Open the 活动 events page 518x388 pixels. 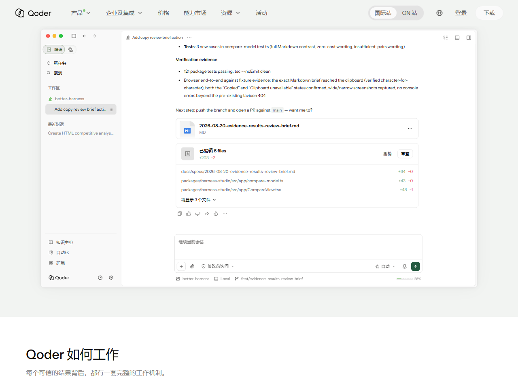(261, 13)
